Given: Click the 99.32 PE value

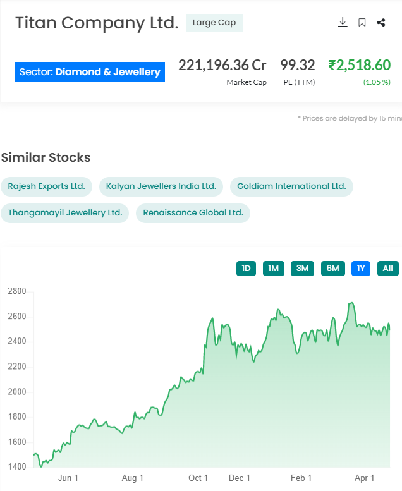Looking at the screenshot, I should point(297,65).
